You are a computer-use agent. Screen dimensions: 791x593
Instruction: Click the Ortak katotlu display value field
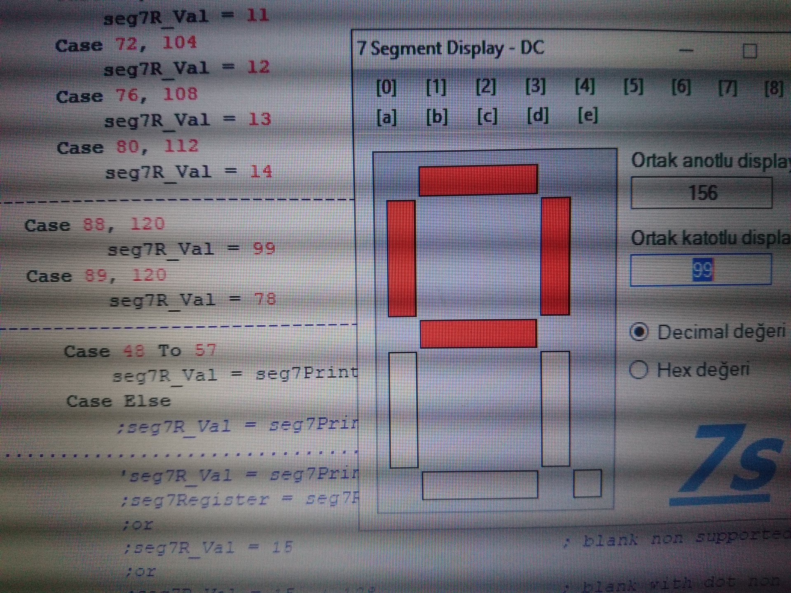[x=700, y=270]
